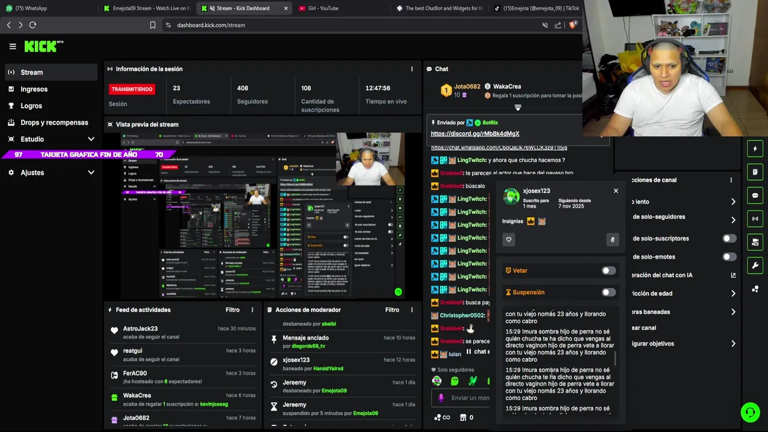Open channel actions three-dot menu

pyautogui.click(x=731, y=180)
